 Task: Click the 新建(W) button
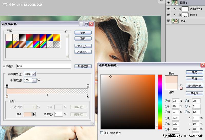pos(83,66)
